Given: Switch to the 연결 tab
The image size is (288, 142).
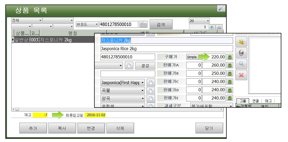Looking at the screenshot, I should 255,101.
